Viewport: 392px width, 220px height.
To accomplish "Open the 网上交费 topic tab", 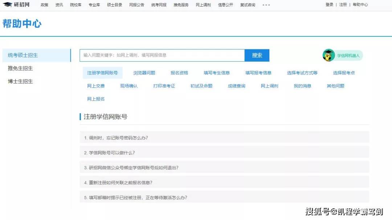I will point(96,86).
